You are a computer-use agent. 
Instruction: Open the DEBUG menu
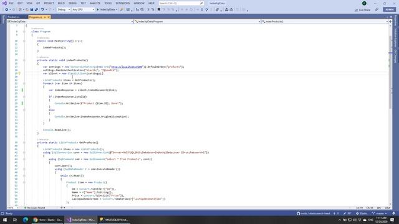(x=72, y=3)
